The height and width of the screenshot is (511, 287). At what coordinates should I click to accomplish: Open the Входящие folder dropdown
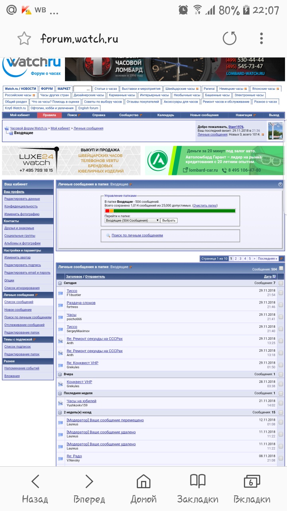(132, 220)
